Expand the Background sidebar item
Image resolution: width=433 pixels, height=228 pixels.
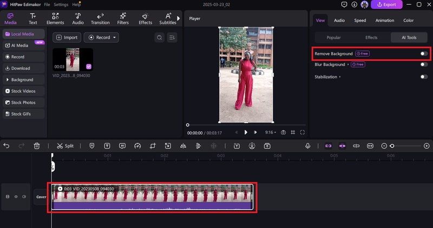point(23,80)
